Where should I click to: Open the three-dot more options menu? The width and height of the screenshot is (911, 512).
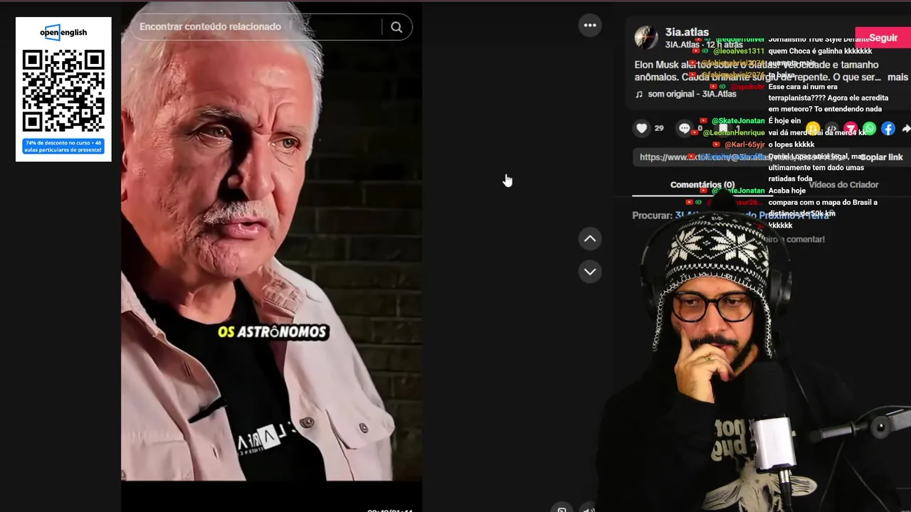pyautogui.click(x=590, y=25)
